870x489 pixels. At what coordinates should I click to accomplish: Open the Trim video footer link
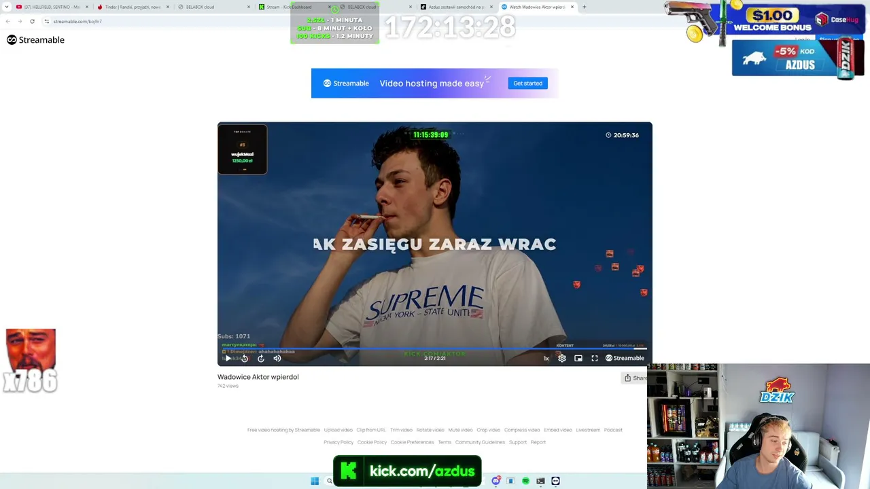401,430
